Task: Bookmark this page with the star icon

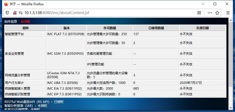Action: pyautogui.click(x=217, y=13)
